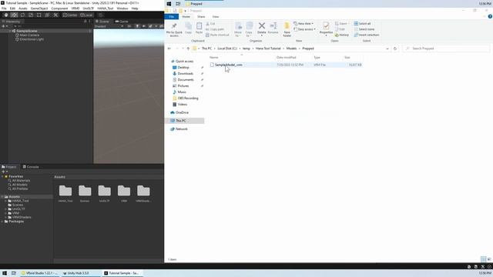
Task: Select the Rect tool in Unity toolbar
Action: (39, 15)
